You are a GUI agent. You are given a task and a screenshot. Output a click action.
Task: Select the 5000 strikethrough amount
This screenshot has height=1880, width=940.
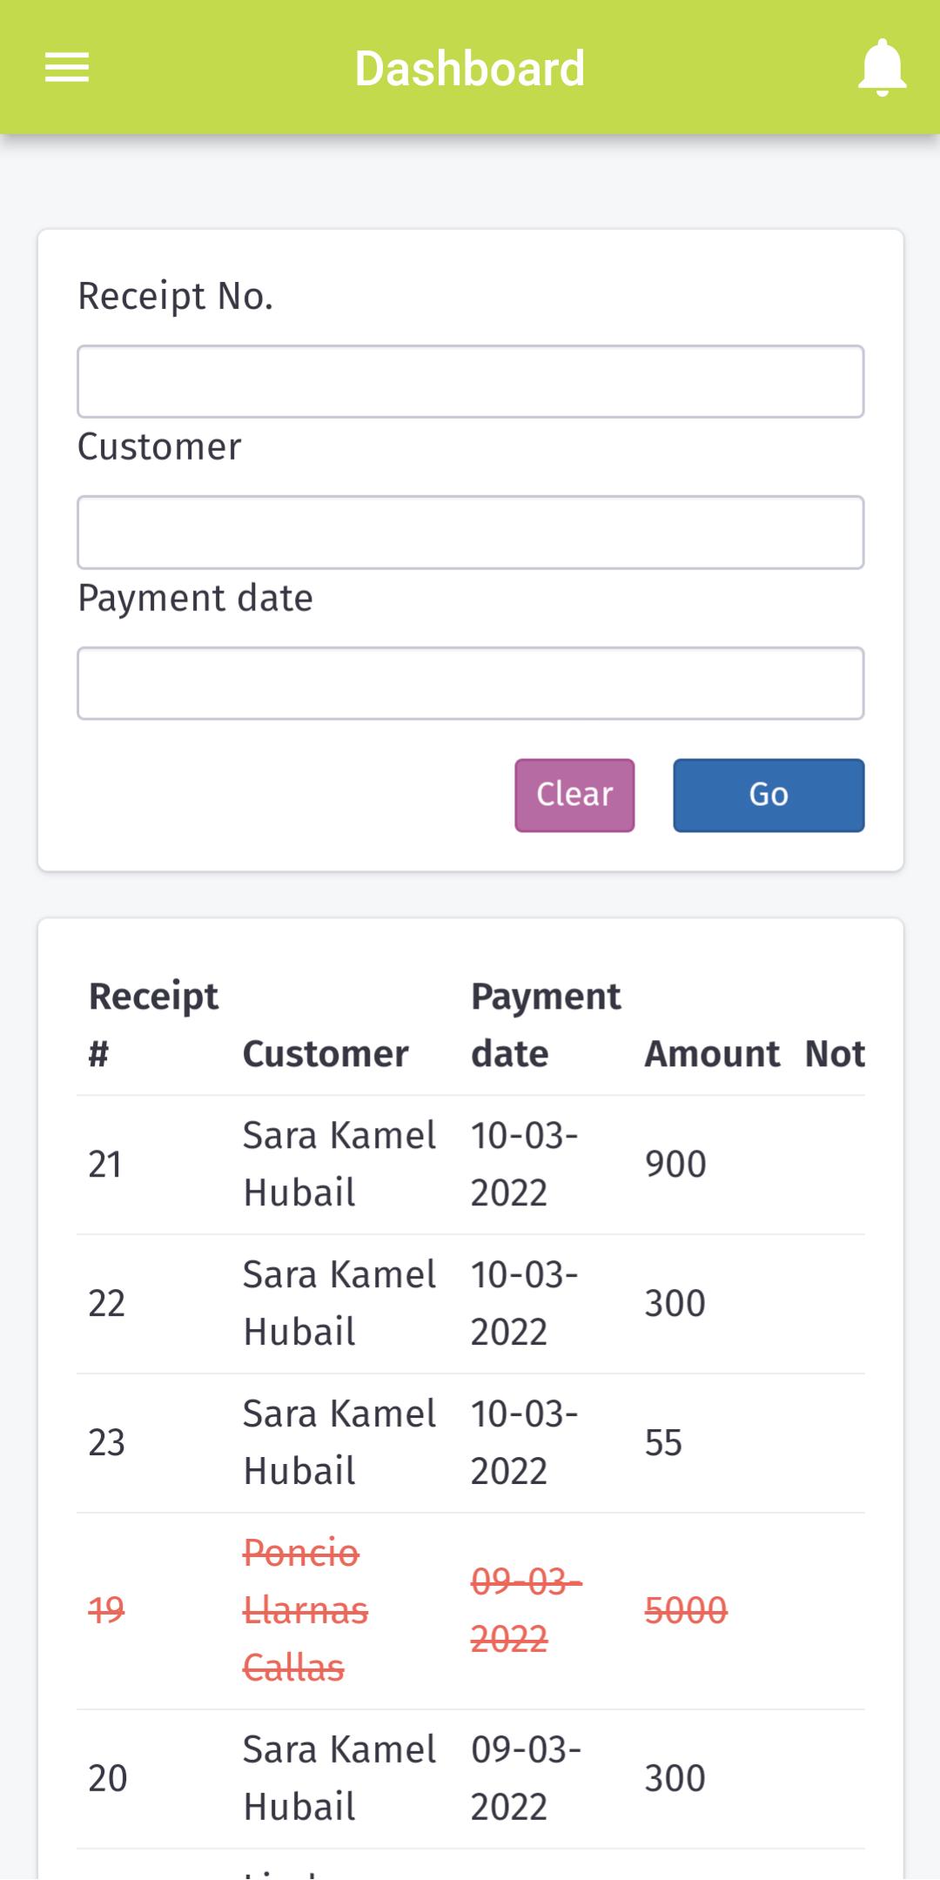[686, 1610]
